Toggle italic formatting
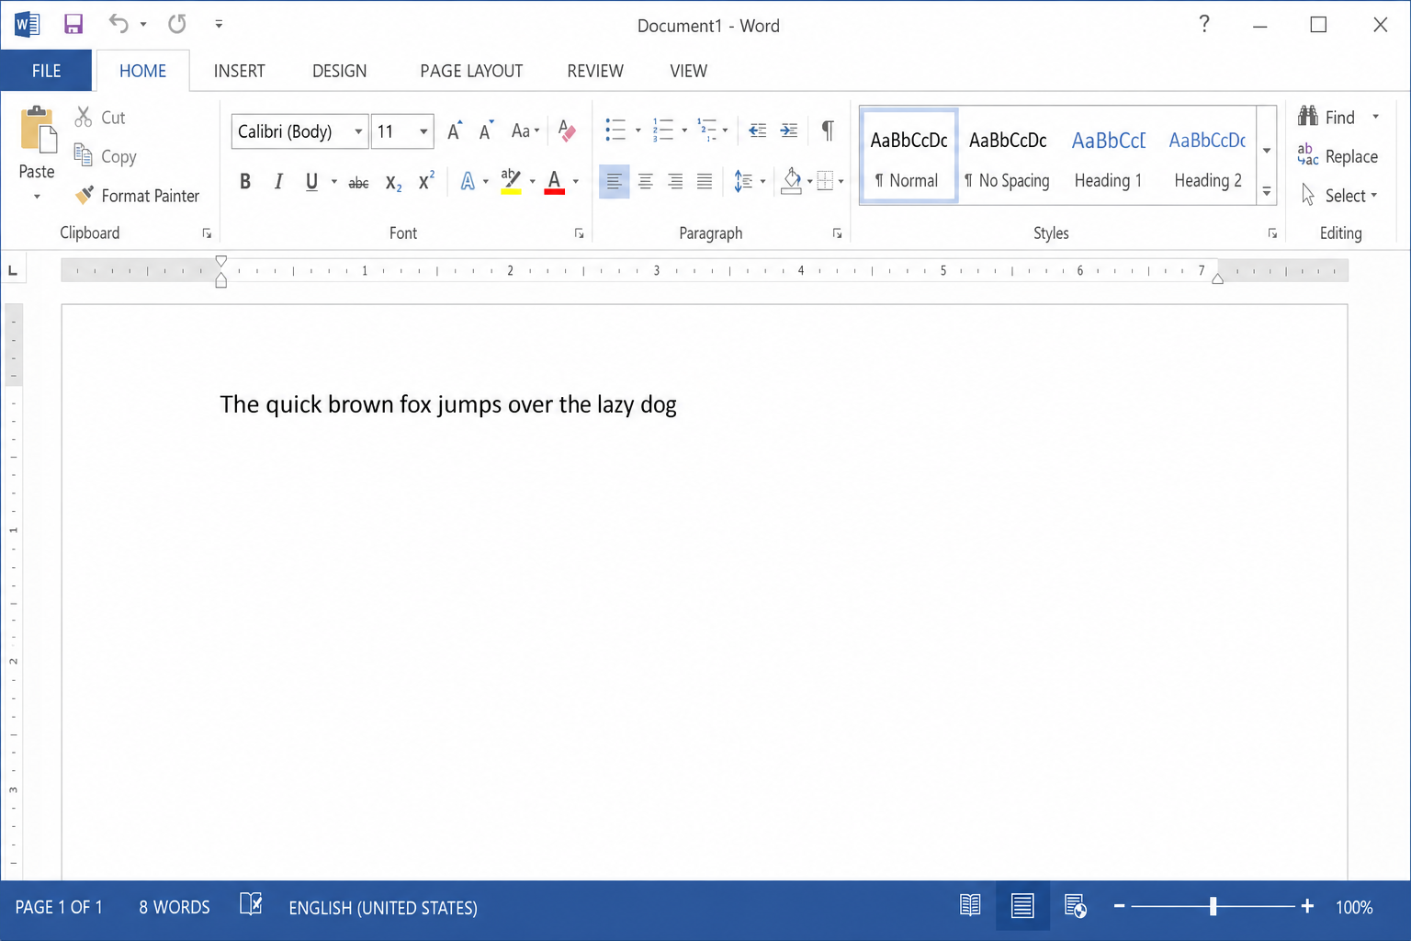This screenshot has height=941, width=1411. click(x=278, y=182)
